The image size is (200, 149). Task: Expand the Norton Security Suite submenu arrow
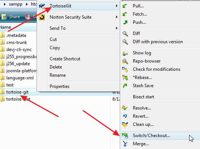[x=116, y=17]
